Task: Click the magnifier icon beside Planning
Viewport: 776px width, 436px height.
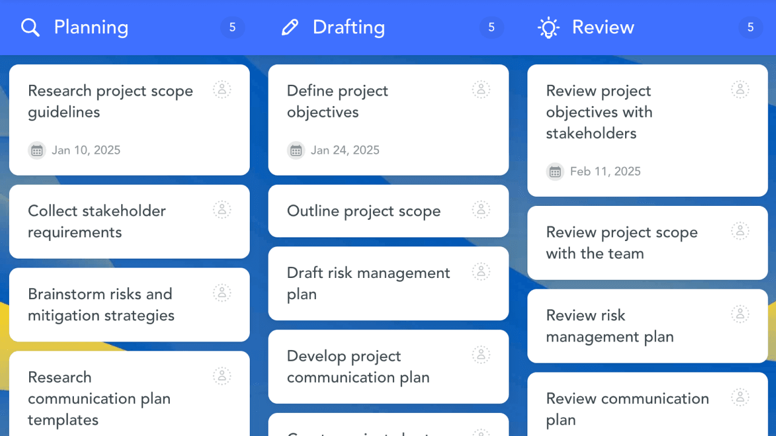Action: click(30, 27)
